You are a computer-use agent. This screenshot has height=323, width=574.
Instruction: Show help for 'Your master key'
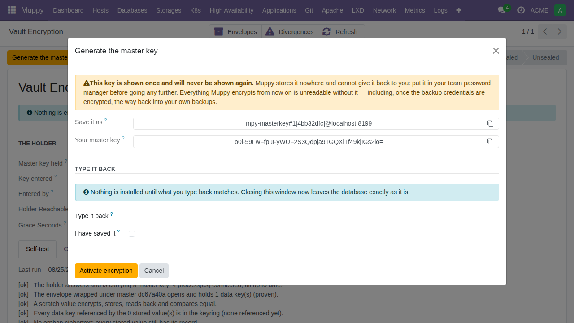123,138
